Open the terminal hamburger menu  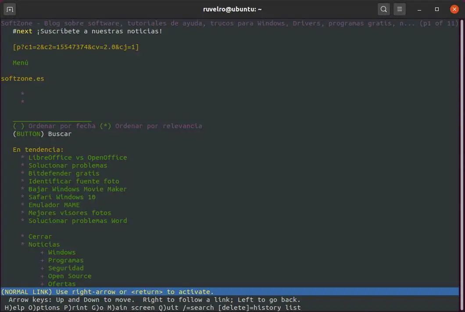point(400,9)
